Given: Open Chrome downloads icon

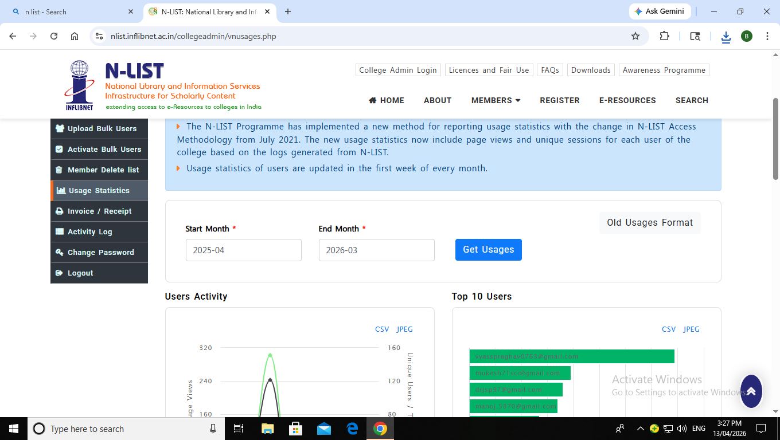Looking at the screenshot, I should (x=726, y=36).
